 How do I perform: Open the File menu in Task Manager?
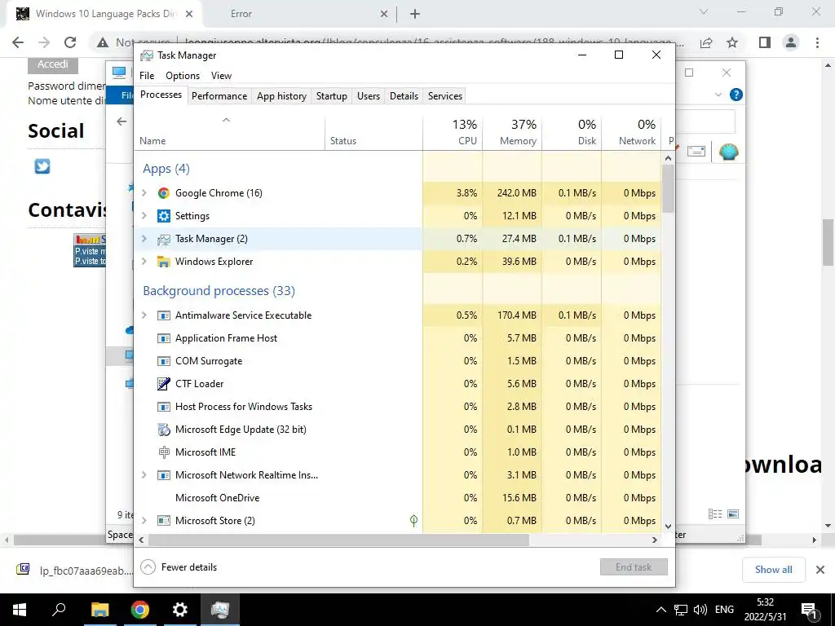(147, 76)
